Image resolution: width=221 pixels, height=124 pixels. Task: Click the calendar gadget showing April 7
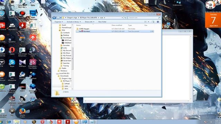(x=213, y=20)
